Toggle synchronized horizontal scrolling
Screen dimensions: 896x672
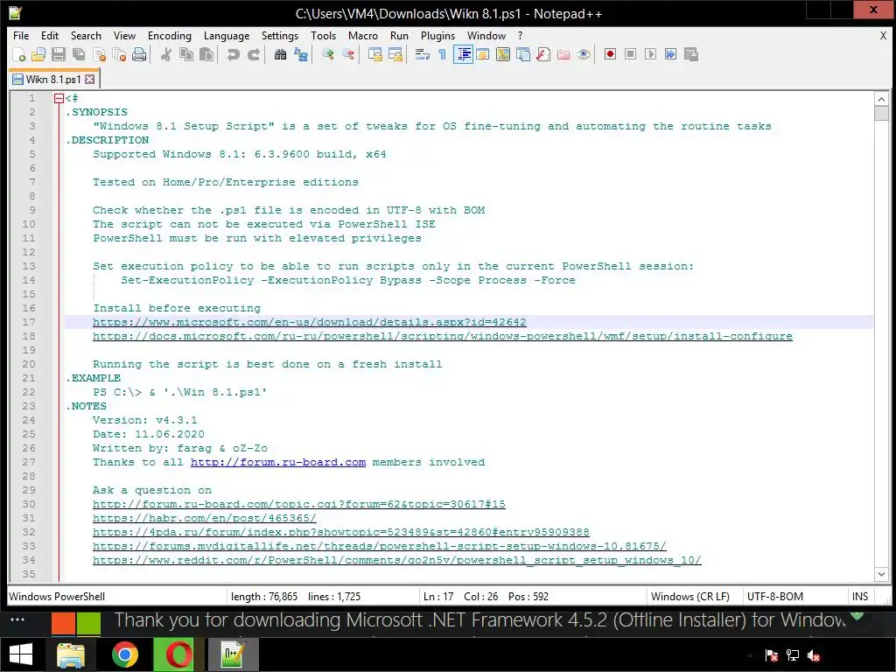coord(395,54)
